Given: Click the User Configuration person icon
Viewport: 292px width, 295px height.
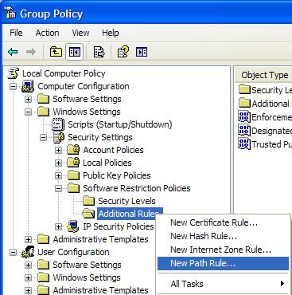Looking at the screenshot, I should pyautogui.click(x=28, y=252).
